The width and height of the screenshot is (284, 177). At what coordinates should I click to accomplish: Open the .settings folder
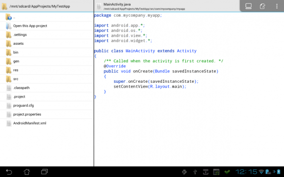47,35
